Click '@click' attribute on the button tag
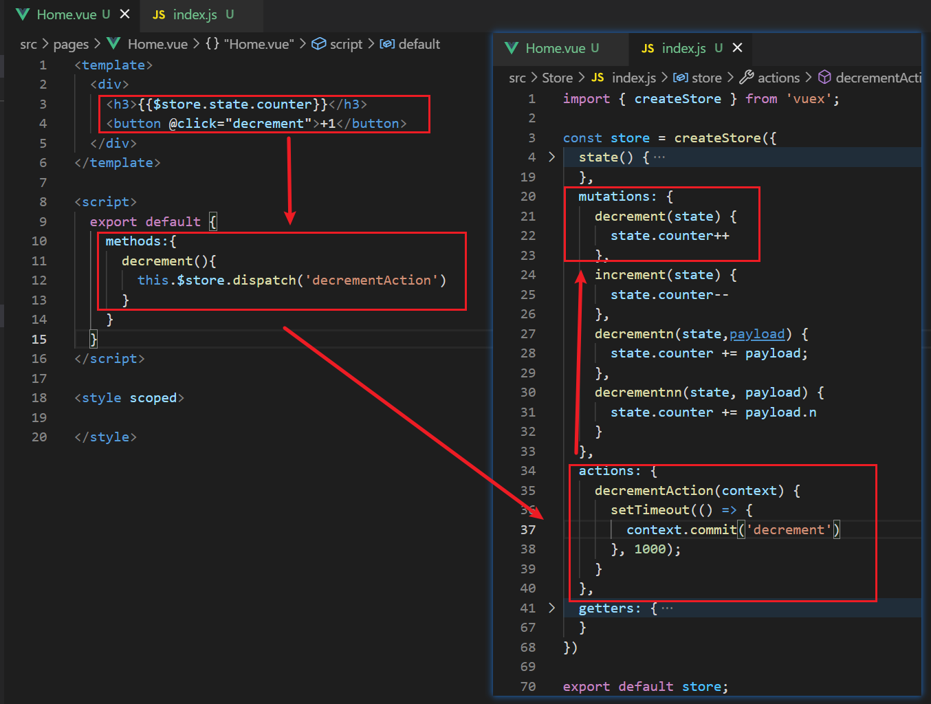931x704 pixels. (193, 124)
